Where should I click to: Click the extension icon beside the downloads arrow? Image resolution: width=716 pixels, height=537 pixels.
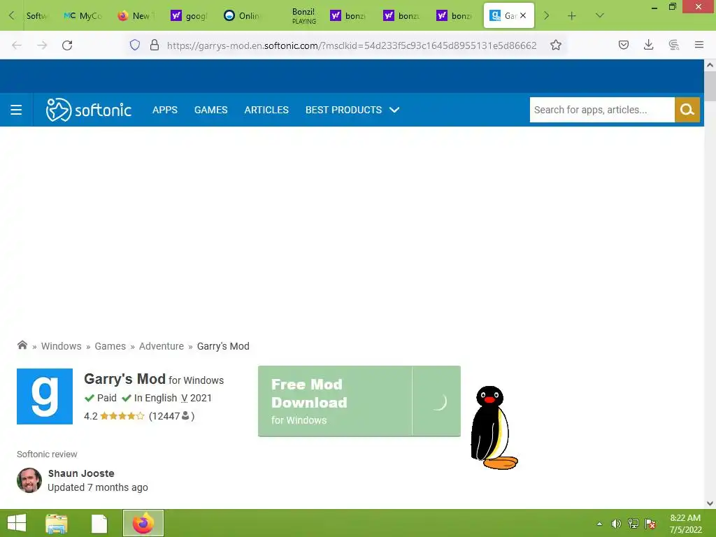[673, 45]
